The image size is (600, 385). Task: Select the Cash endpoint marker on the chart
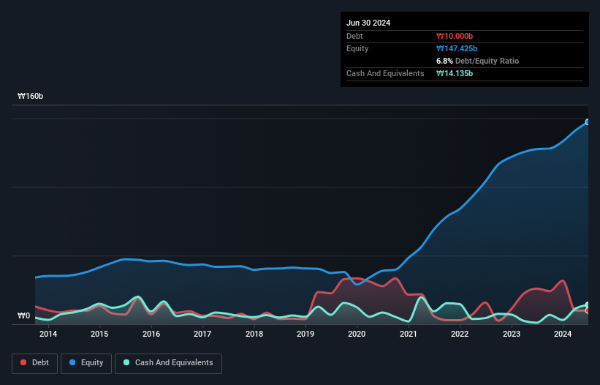tap(588, 305)
